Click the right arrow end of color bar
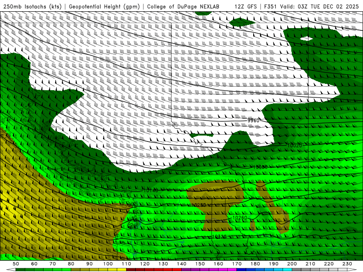 (352, 269)
